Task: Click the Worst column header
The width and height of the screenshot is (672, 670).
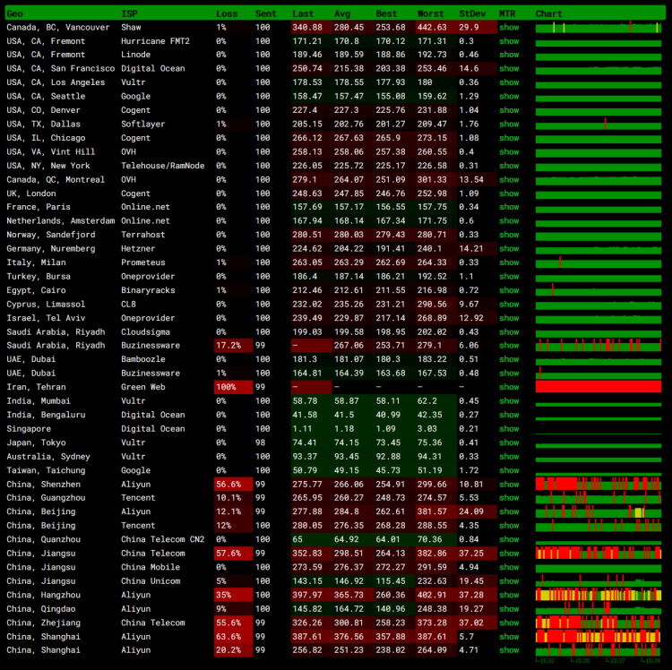Action: (x=431, y=13)
